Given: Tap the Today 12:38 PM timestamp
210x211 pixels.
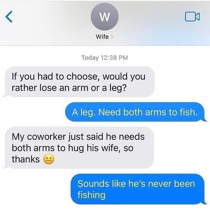Looking at the screenshot, I should [x=105, y=58].
